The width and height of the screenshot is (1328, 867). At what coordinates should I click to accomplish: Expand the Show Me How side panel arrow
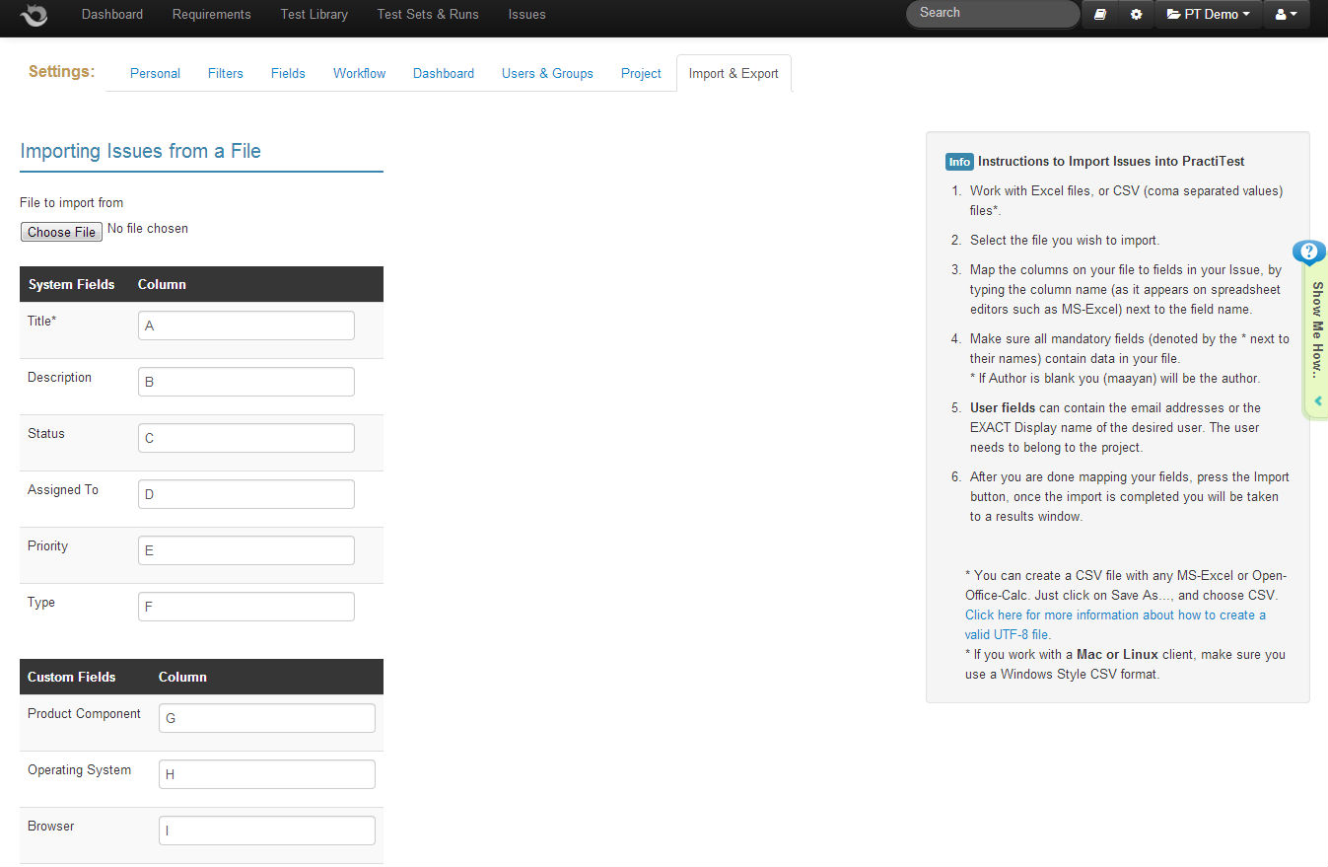click(1317, 401)
